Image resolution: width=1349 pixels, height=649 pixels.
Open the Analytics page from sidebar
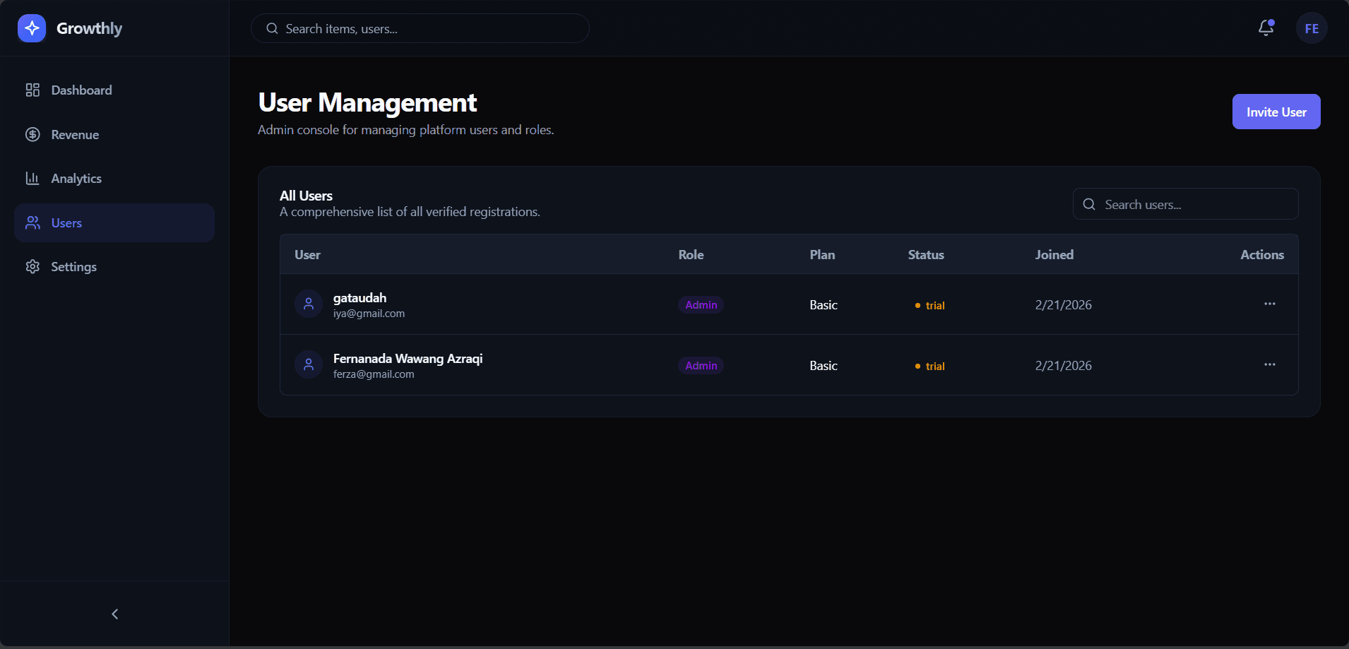[76, 179]
